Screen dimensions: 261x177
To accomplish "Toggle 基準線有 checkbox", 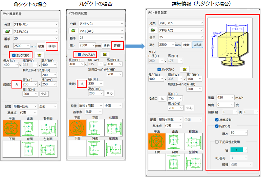I will [217, 120].
